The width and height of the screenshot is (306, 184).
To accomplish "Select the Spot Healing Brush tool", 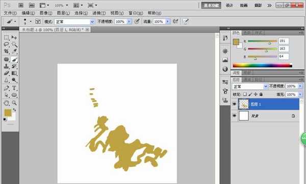I will (x=7, y=59).
